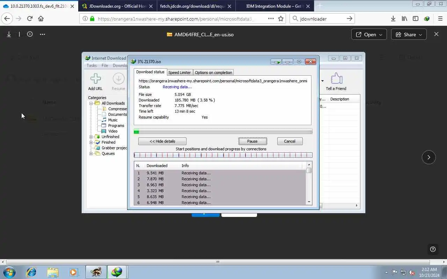447x279 pixels.
Task: Switch to IDM Integration Module browser tab
Action: [274, 6]
